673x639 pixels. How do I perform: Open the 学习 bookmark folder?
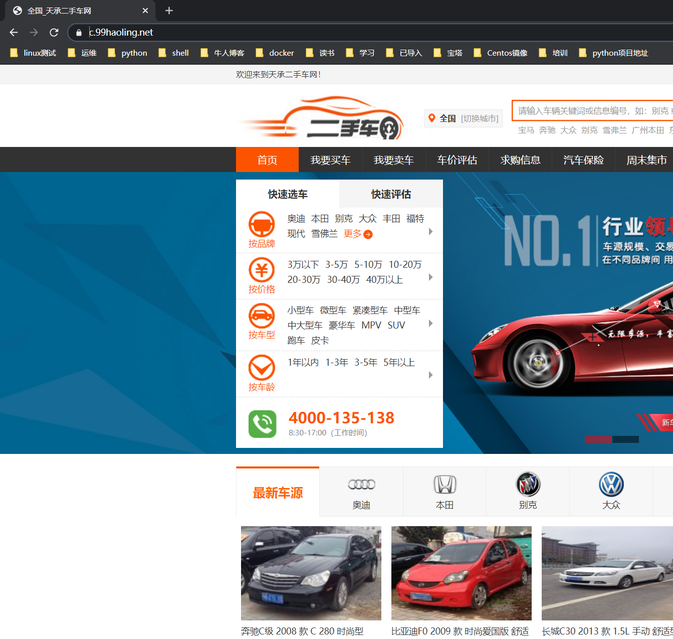[x=360, y=53]
